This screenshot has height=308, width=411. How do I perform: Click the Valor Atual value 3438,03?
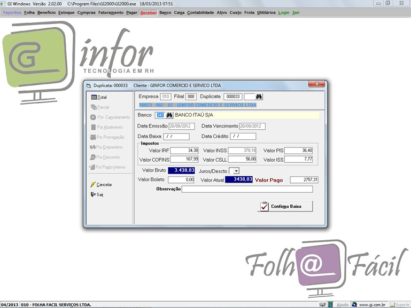coord(239,179)
